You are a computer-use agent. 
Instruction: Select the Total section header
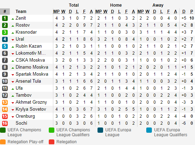74,5
